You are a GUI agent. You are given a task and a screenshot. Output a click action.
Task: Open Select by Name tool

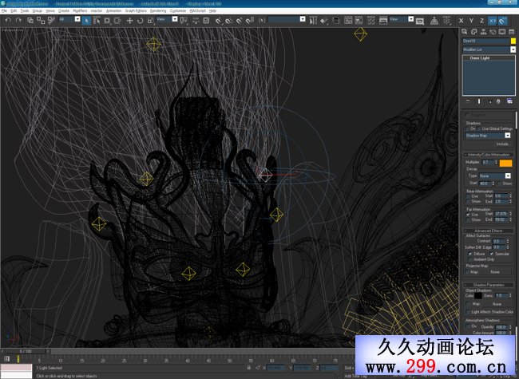point(97,21)
